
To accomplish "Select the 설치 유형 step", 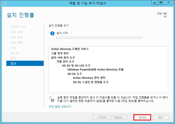I will (17, 32).
